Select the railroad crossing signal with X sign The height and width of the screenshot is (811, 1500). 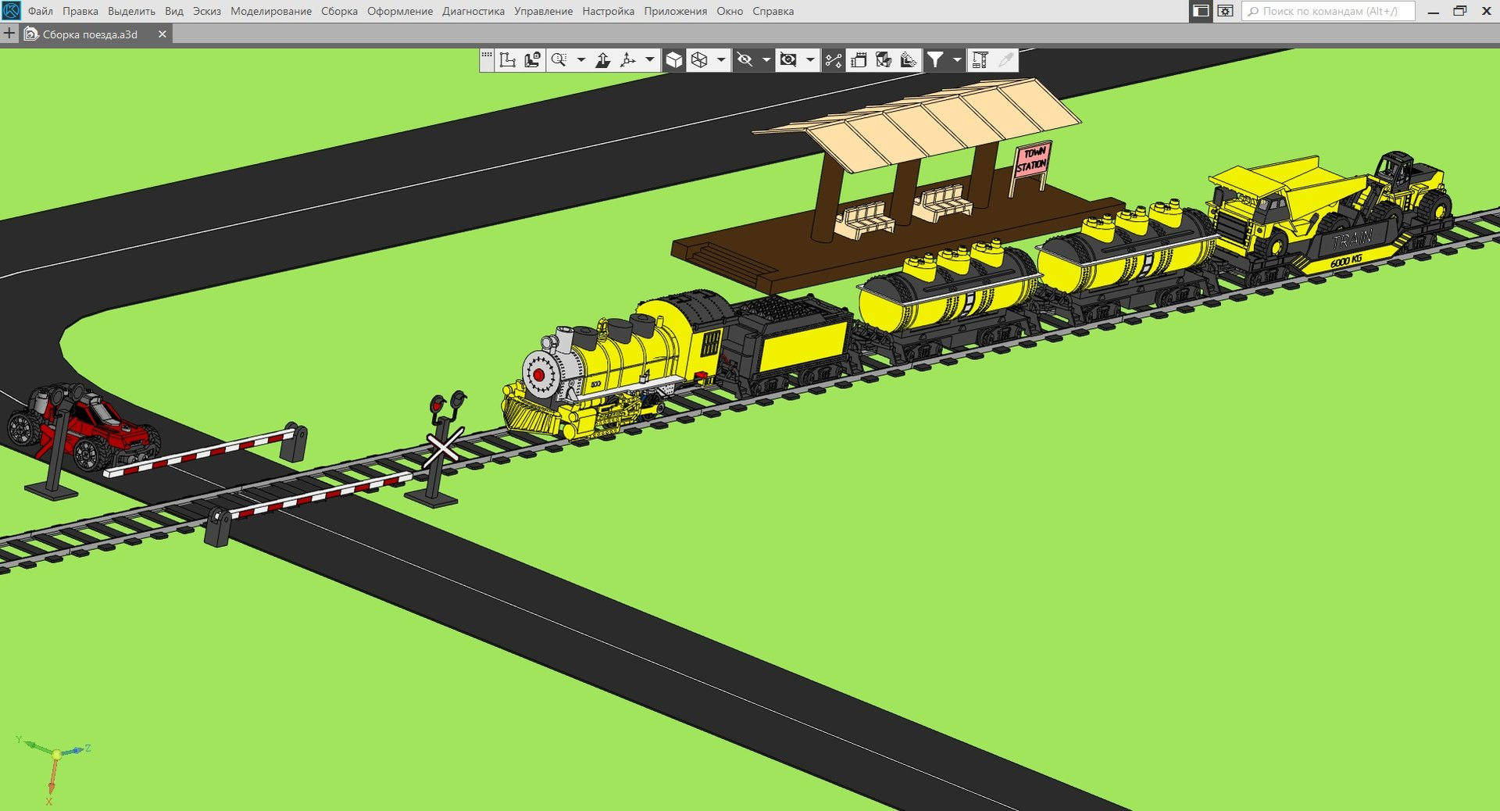[x=441, y=449]
